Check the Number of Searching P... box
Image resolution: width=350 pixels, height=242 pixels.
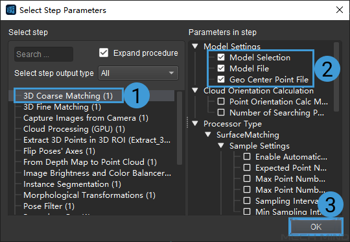pyautogui.click(x=221, y=113)
